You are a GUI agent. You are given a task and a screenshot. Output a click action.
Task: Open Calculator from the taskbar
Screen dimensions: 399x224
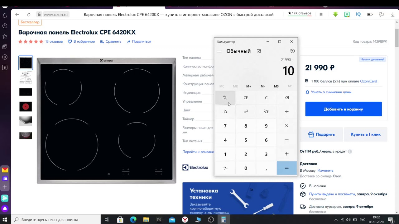point(224,220)
